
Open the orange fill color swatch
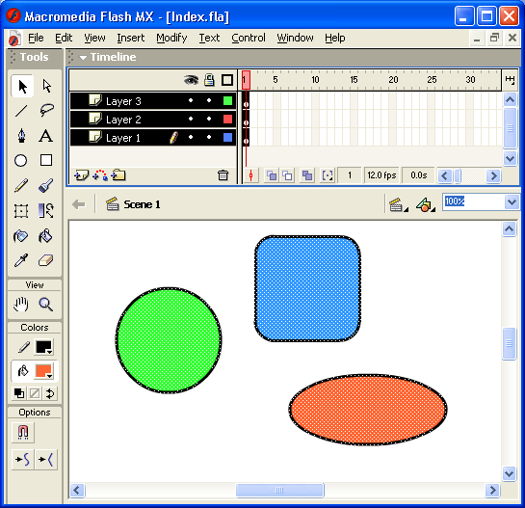pyautogui.click(x=43, y=371)
